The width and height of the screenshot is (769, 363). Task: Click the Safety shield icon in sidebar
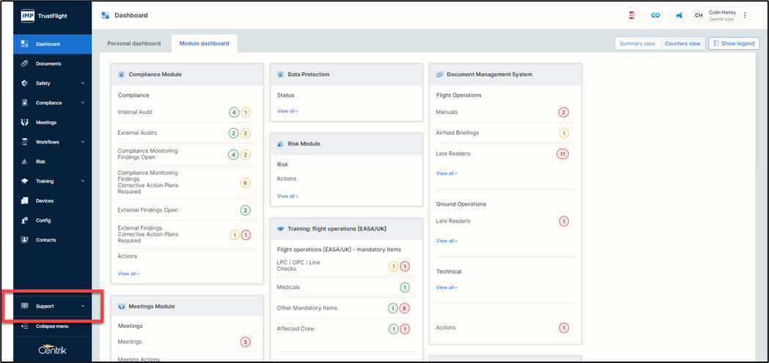25,83
